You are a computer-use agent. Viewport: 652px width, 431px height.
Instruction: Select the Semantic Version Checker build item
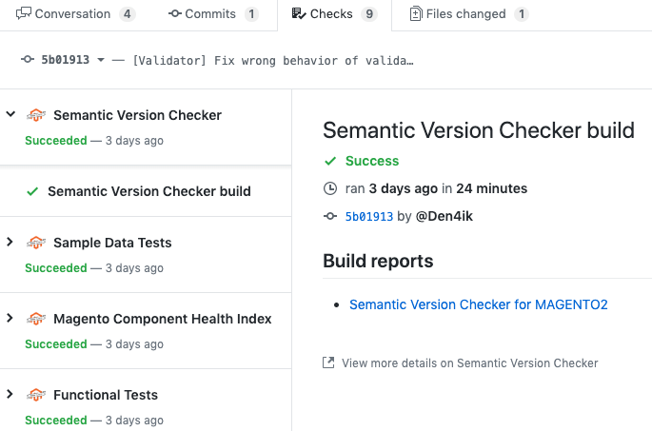pyautogui.click(x=148, y=191)
